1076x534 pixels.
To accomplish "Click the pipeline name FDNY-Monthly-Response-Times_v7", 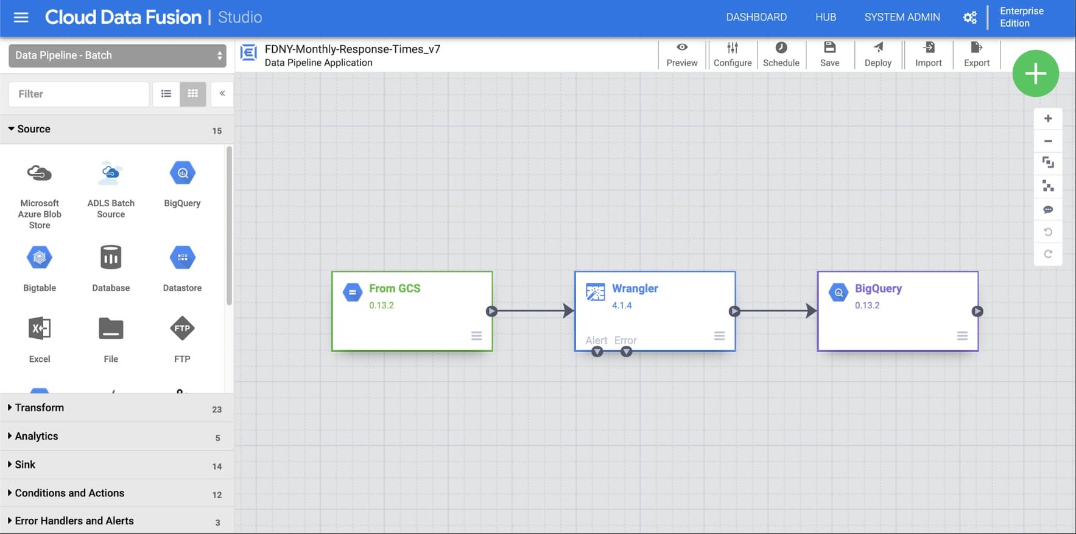I will (x=353, y=49).
